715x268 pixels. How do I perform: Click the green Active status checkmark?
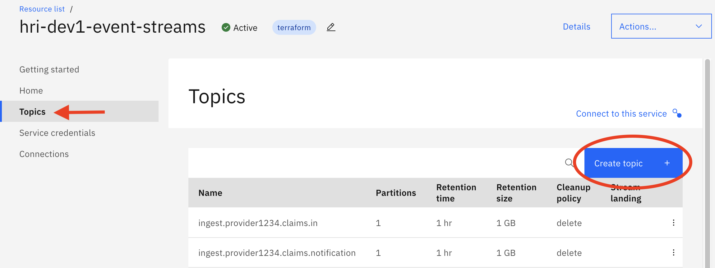tap(226, 27)
